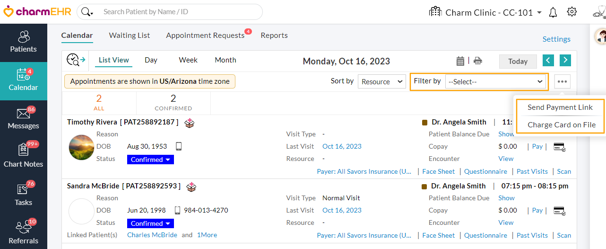Screen dimensions: 606x249
Task: Click the Today button
Action: pyautogui.click(x=518, y=62)
